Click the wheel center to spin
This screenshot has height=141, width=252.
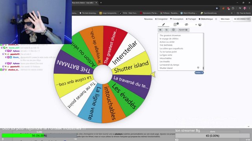(x=102, y=74)
